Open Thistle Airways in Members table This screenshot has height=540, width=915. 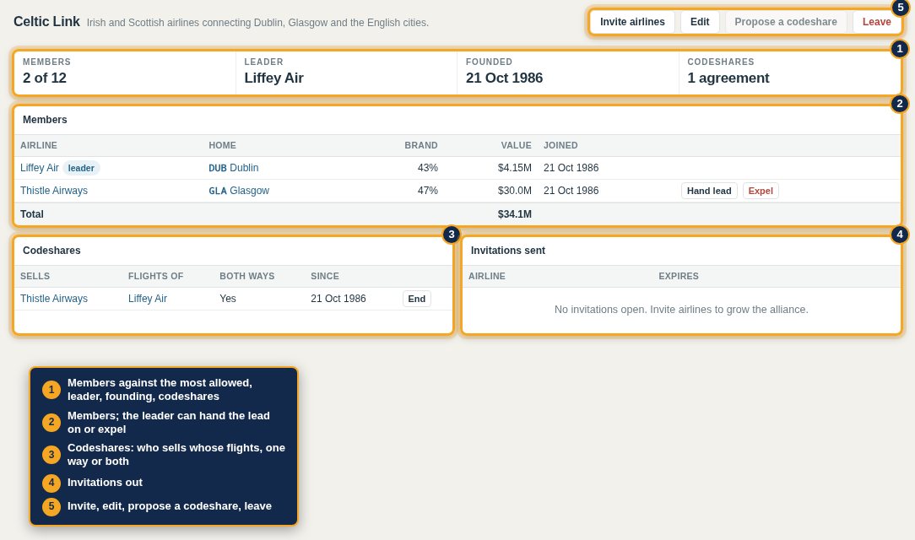[54, 191]
